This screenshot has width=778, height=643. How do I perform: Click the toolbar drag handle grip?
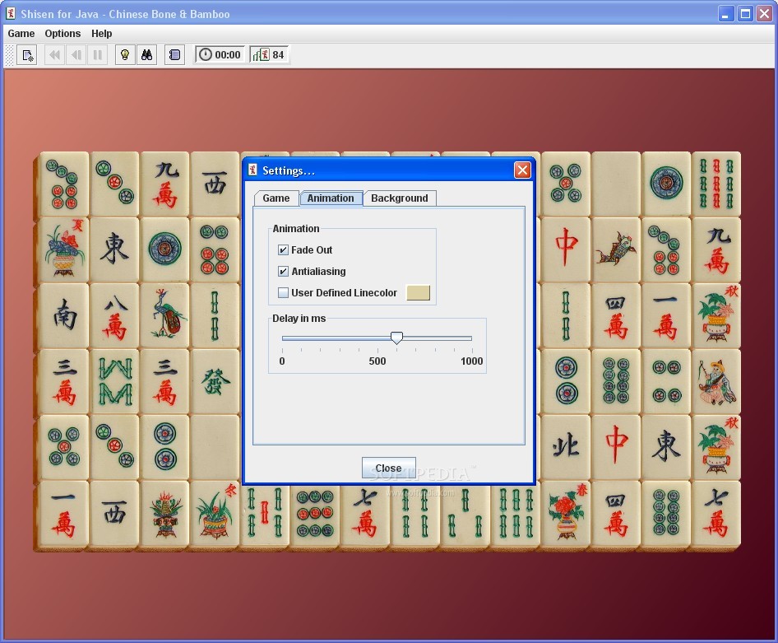coord(9,54)
